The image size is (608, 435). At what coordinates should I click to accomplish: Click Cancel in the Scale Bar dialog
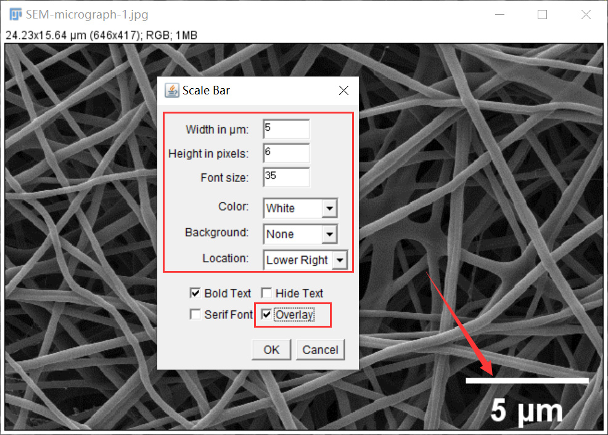(320, 350)
